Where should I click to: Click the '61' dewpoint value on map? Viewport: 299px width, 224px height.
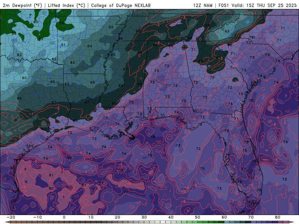pyautogui.click(x=63, y=45)
